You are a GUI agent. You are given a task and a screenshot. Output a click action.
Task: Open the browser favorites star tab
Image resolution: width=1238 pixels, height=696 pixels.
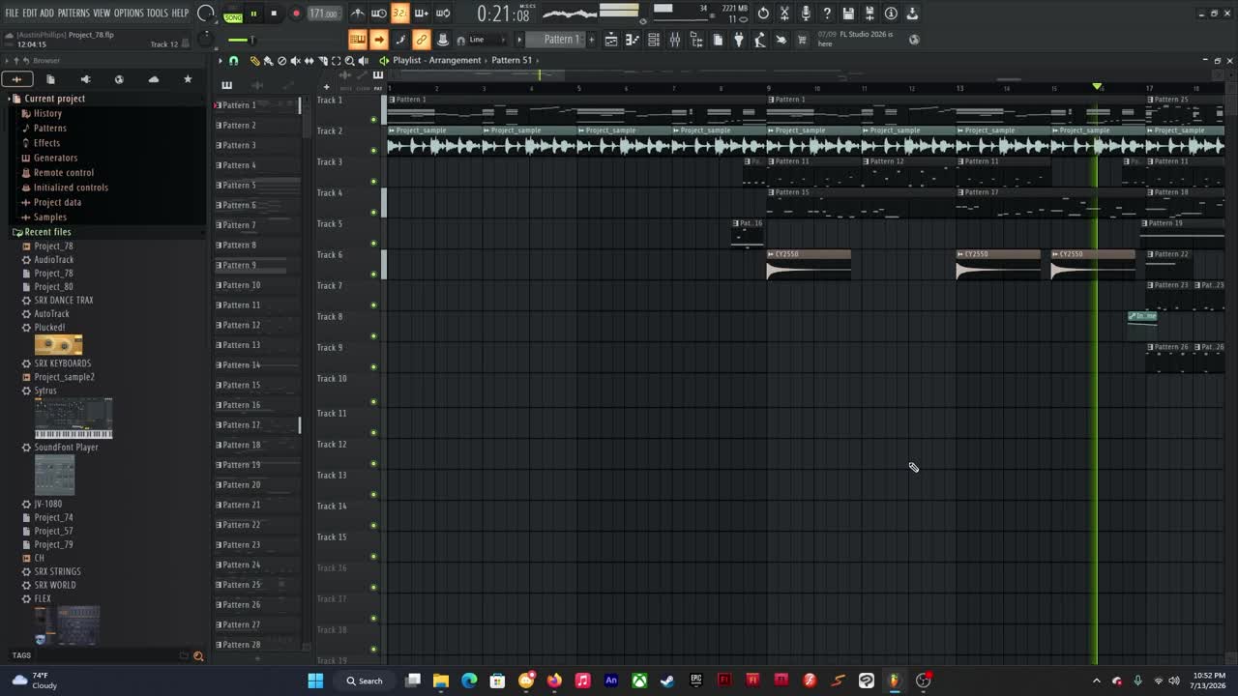[x=188, y=79]
